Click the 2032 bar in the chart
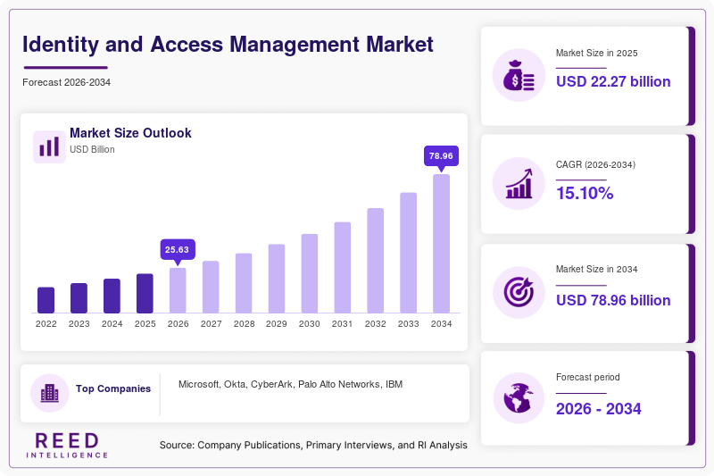 point(375,261)
